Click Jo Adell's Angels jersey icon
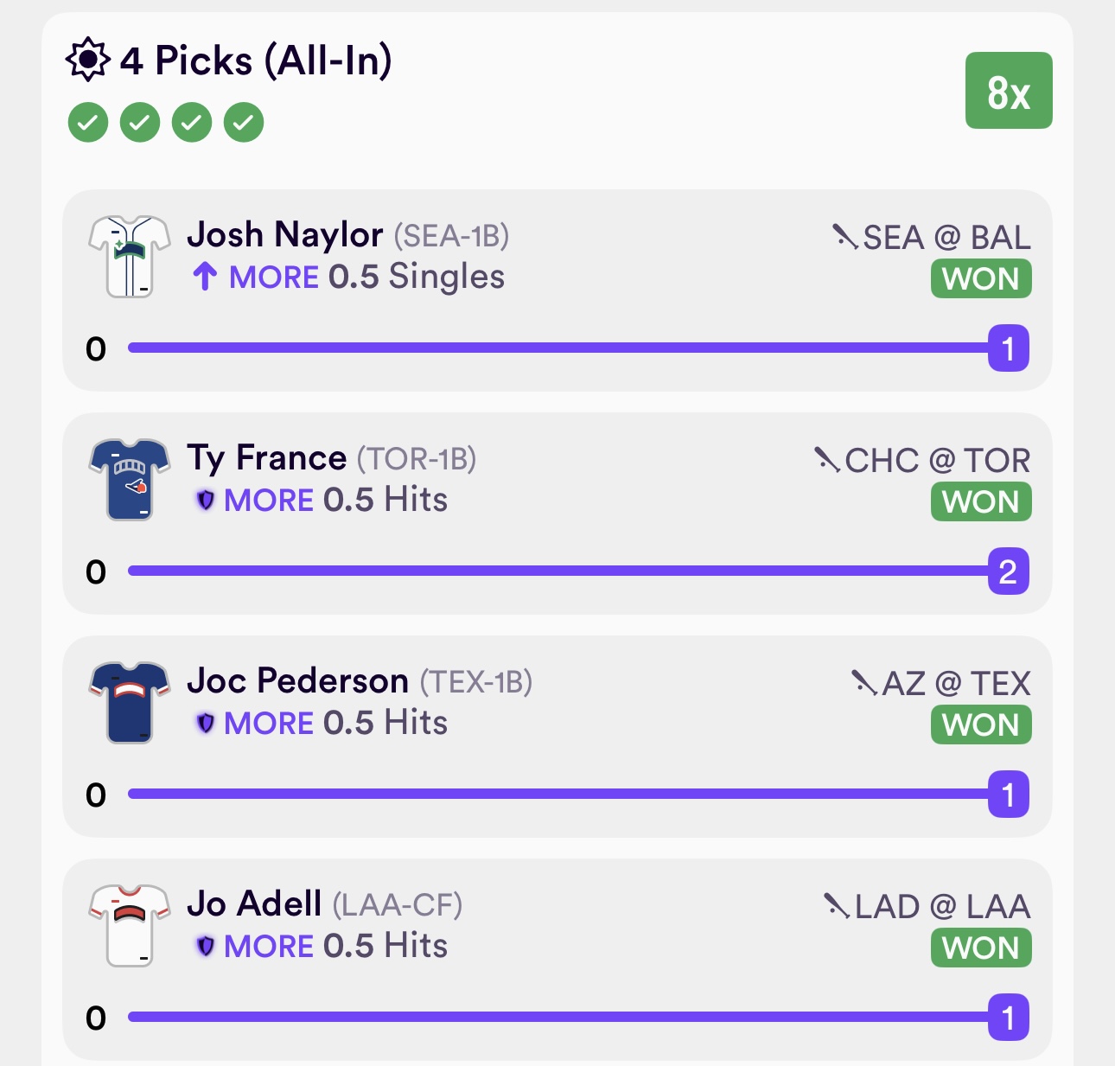The image size is (1115, 1066). click(130, 926)
